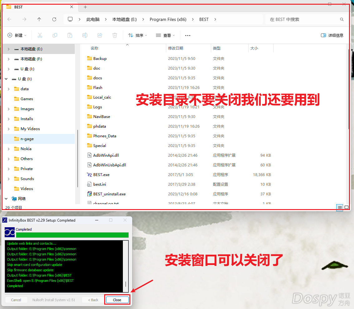The height and width of the screenshot is (309, 354).
Task: Expand 本地磁盘 (E:) tree node
Action: 9,49
